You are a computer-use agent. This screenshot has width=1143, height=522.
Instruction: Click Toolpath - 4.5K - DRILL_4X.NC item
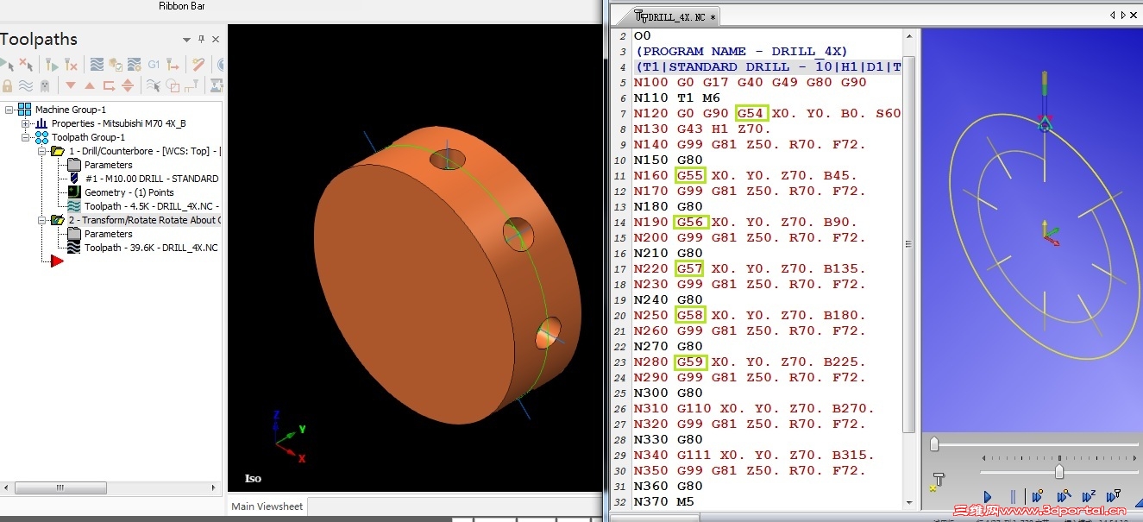(x=152, y=206)
